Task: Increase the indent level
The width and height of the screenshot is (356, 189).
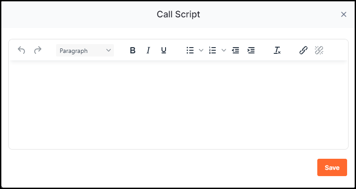Action: (x=251, y=50)
